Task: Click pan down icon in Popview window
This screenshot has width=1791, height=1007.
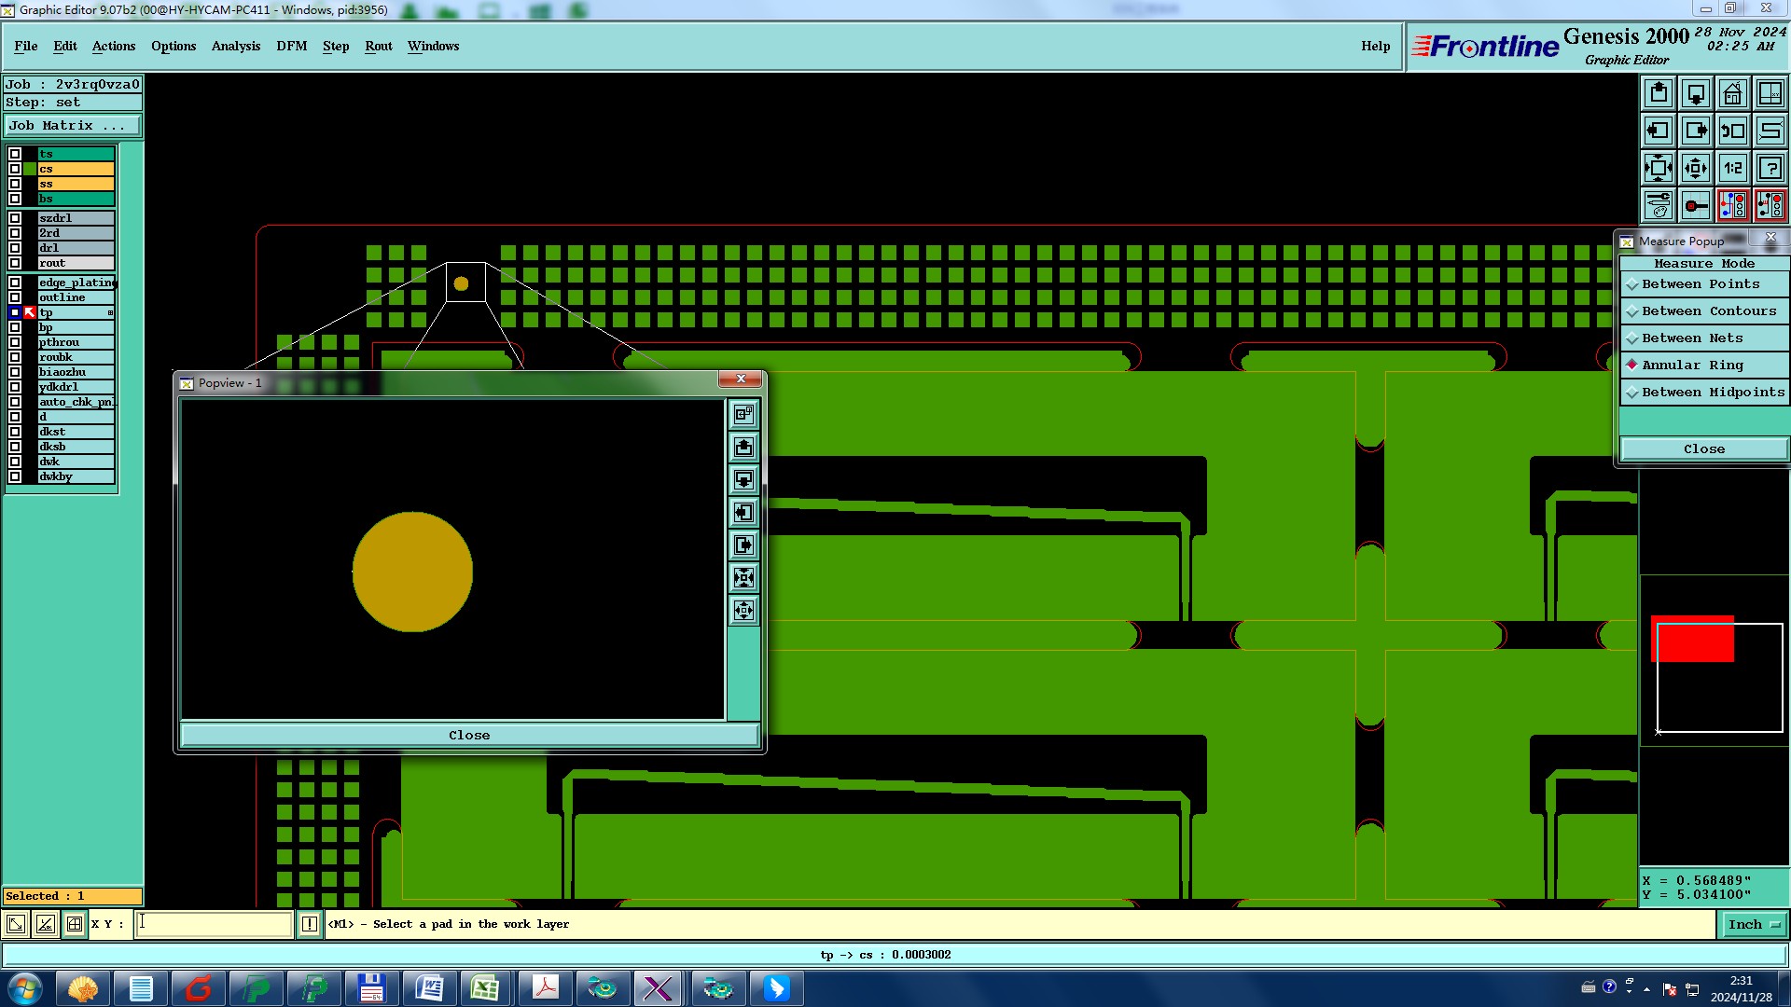Action: point(743,480)
